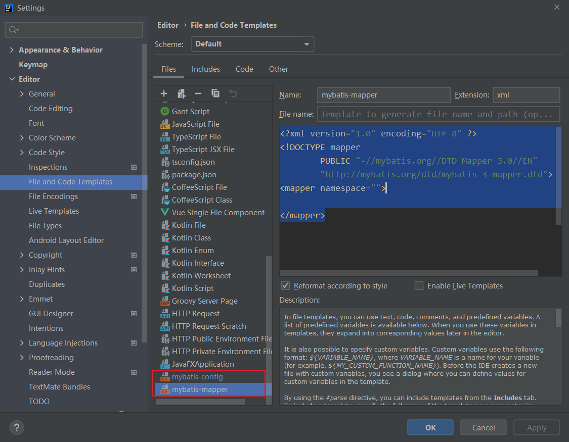The height and width of the screenshot is (442, 569).
Task: Click the File Encodings project-level settings icon
Action: (x=134, y=197)
